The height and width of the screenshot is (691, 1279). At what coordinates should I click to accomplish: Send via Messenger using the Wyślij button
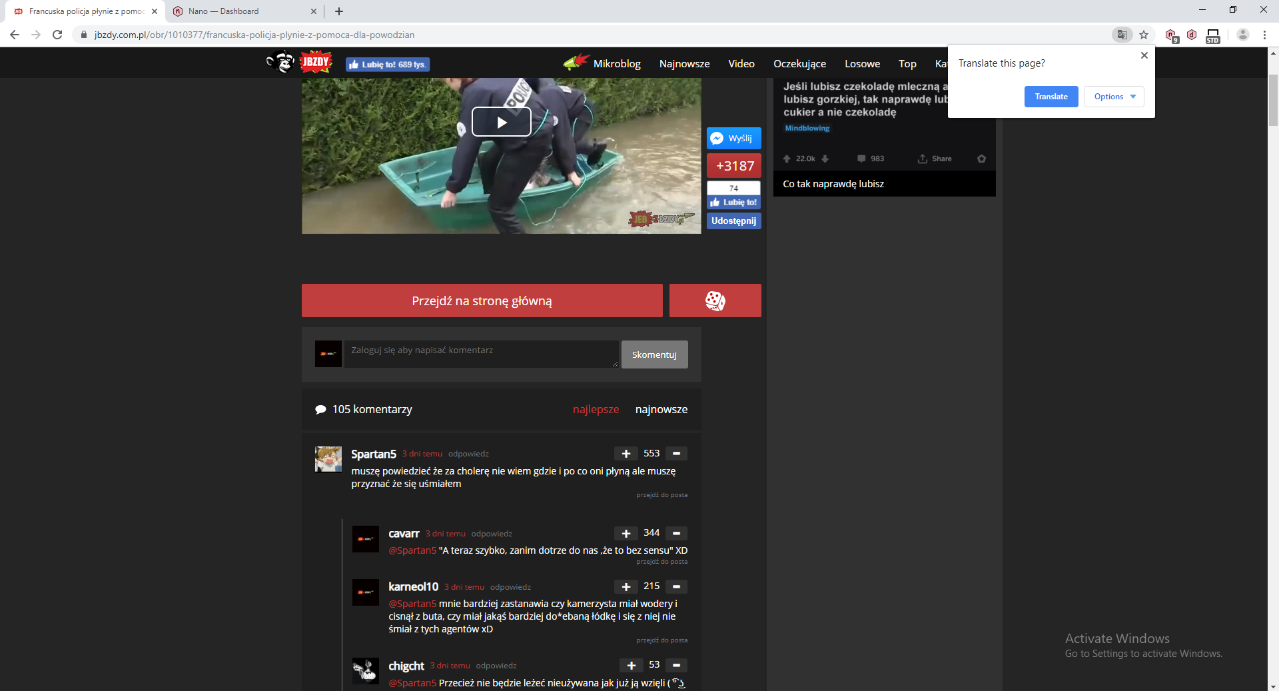tap(733, 138)
